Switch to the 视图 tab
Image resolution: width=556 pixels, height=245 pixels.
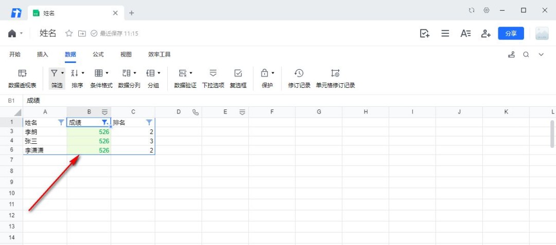click(x=126, y=54)
